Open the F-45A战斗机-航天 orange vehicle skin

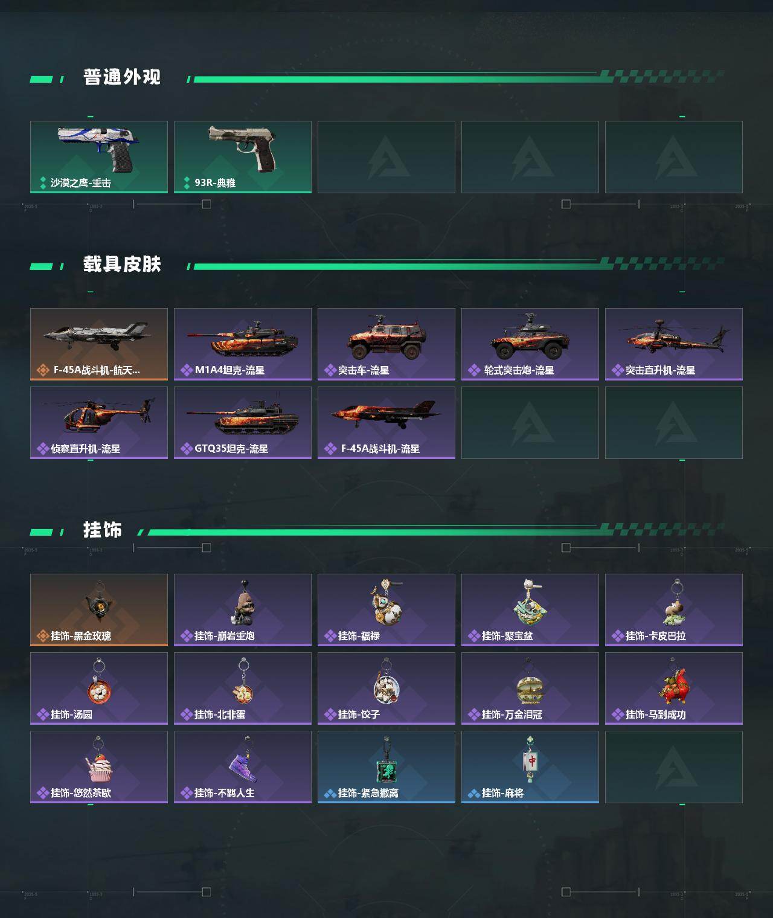pos(99,344)
